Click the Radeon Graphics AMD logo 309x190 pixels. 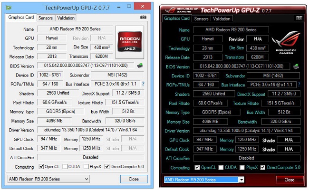(130, 42)
